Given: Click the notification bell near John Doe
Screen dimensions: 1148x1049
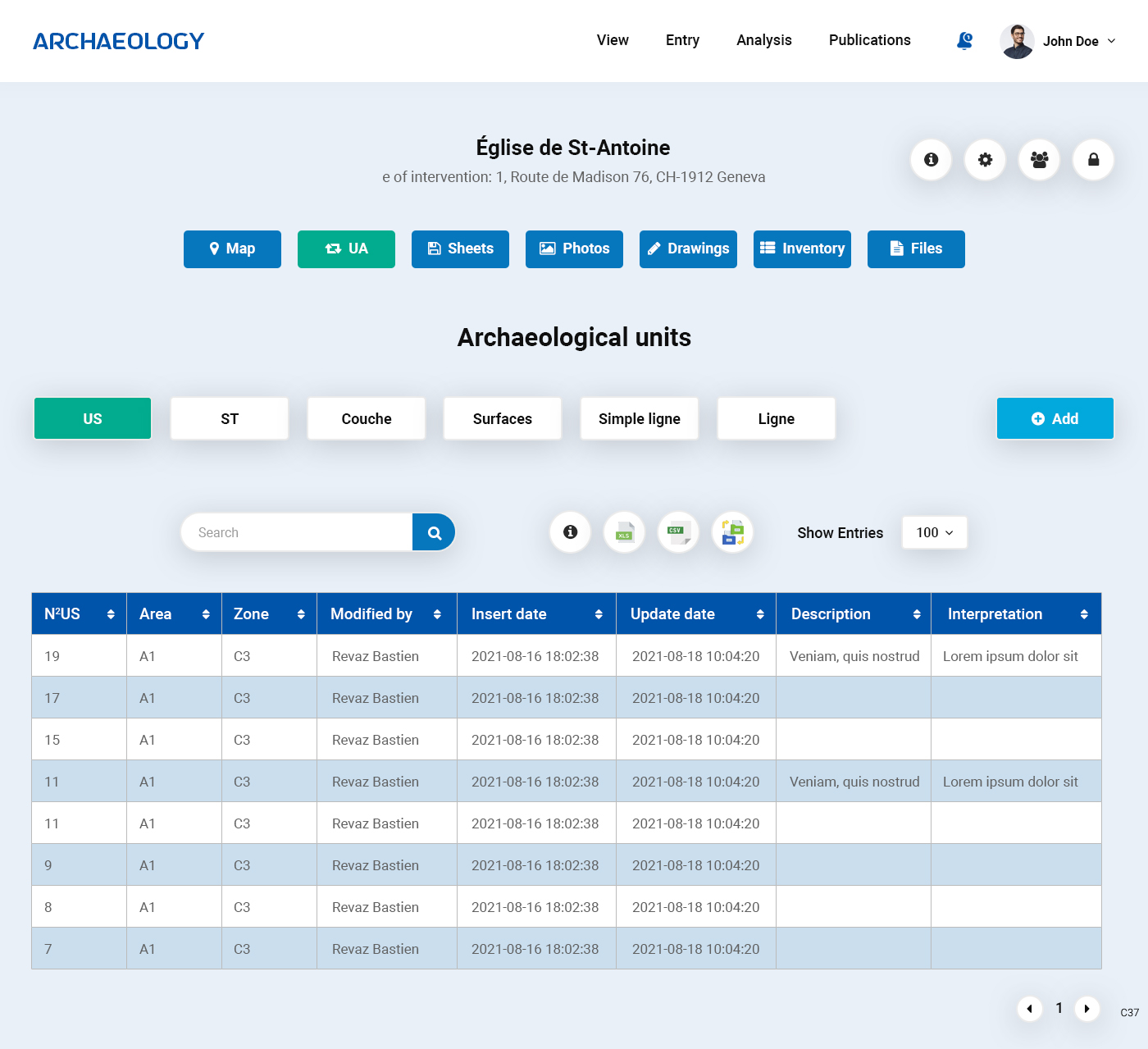Looking at the screenshot, I should 964,40.
